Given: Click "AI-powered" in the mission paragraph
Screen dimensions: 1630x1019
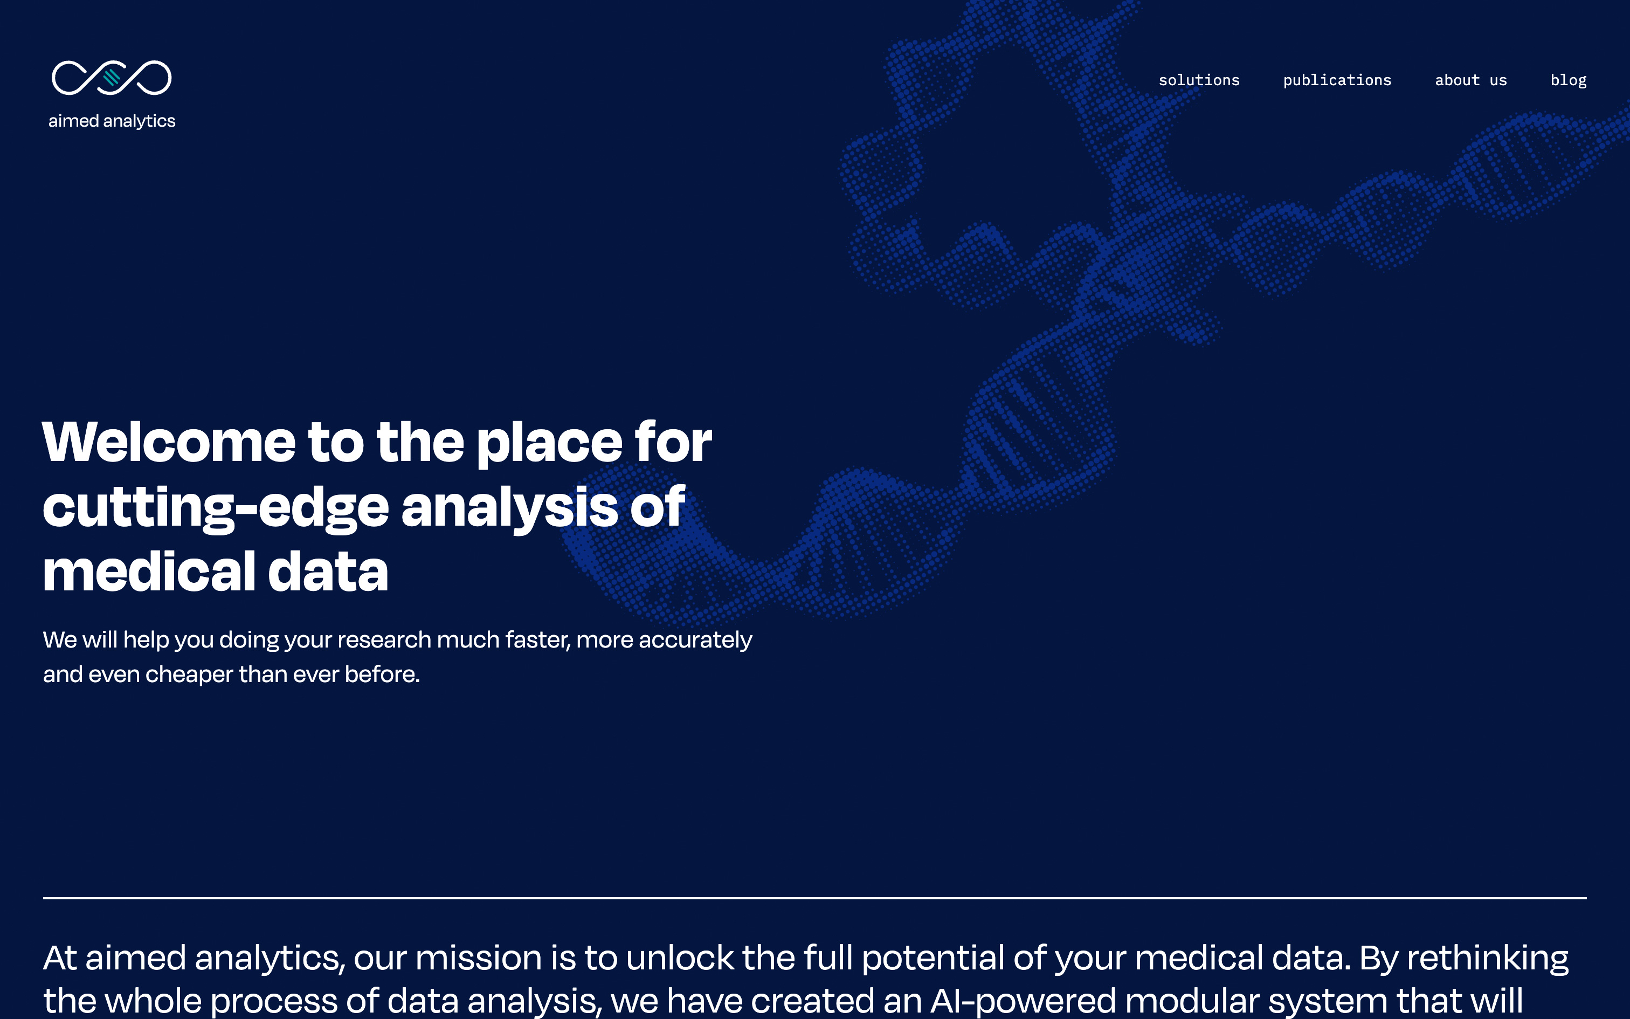Looking at the screenshot, I should [1023, 1000].
